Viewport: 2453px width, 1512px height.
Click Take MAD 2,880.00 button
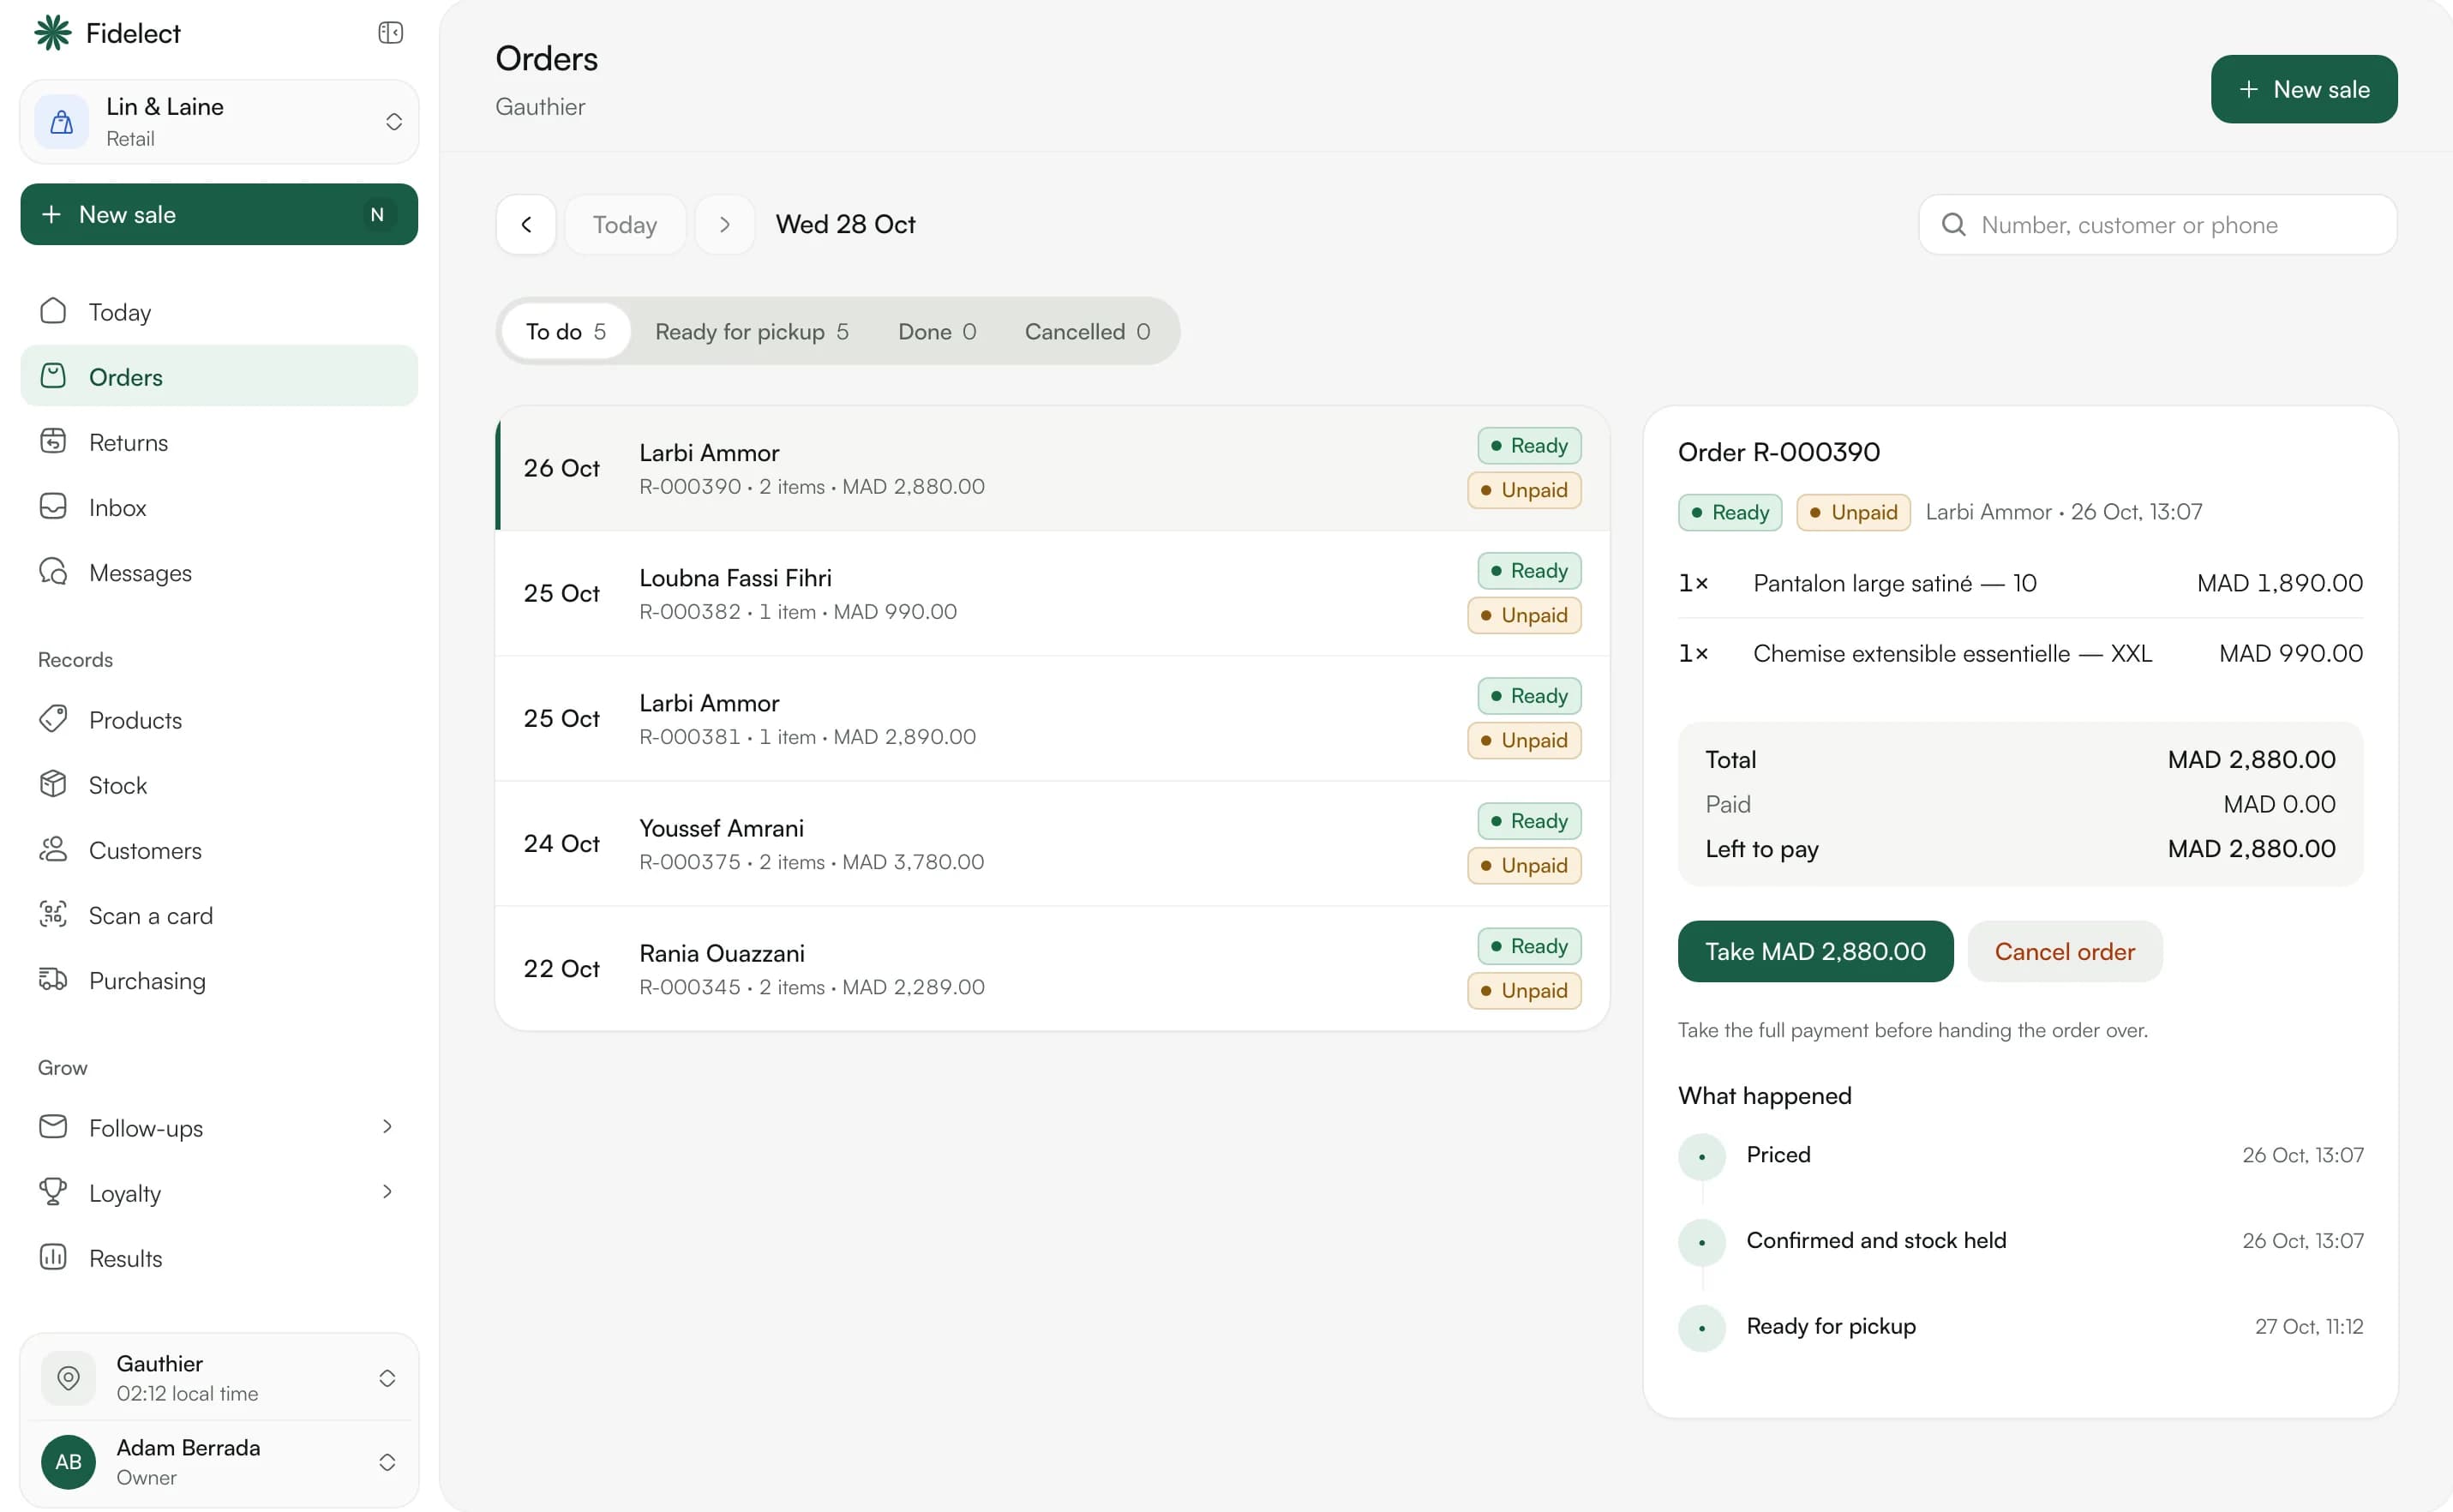click(1815, 951)
